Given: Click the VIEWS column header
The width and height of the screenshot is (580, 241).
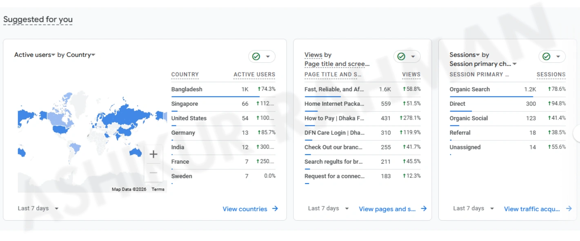Looking at the screenshot, I should pyautogui.click(x=411, y=74).
